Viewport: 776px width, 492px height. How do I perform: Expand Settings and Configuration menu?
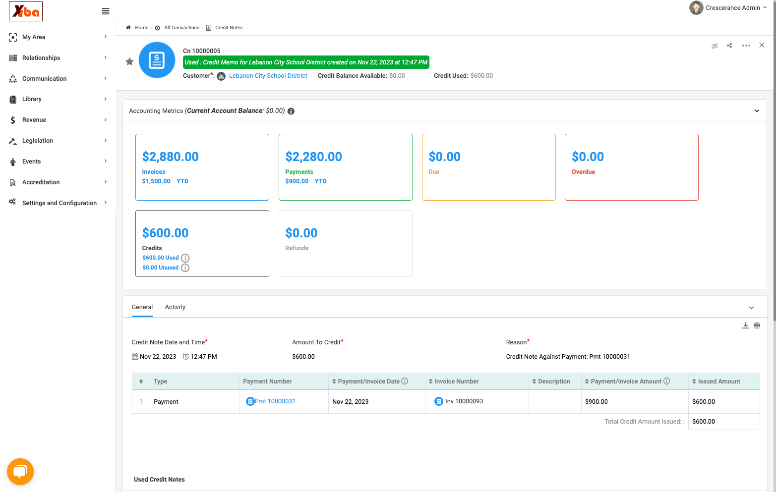58,203
